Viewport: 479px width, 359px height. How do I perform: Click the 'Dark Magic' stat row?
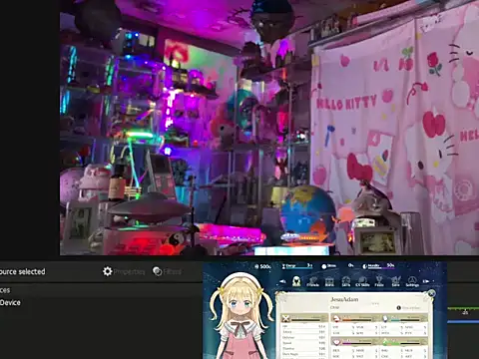[303, 354]
